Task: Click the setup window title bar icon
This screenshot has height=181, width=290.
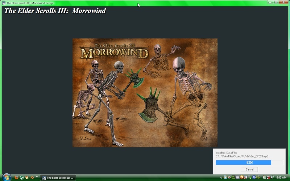Action: [x=4, y=3]
